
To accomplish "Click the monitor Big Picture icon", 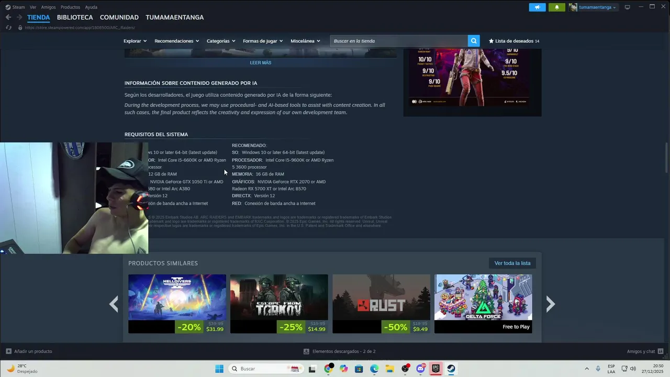I will point(627,7).
